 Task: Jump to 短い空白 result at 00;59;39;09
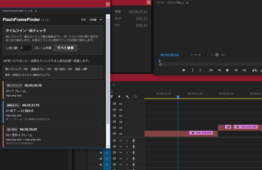tap(53, 136)
